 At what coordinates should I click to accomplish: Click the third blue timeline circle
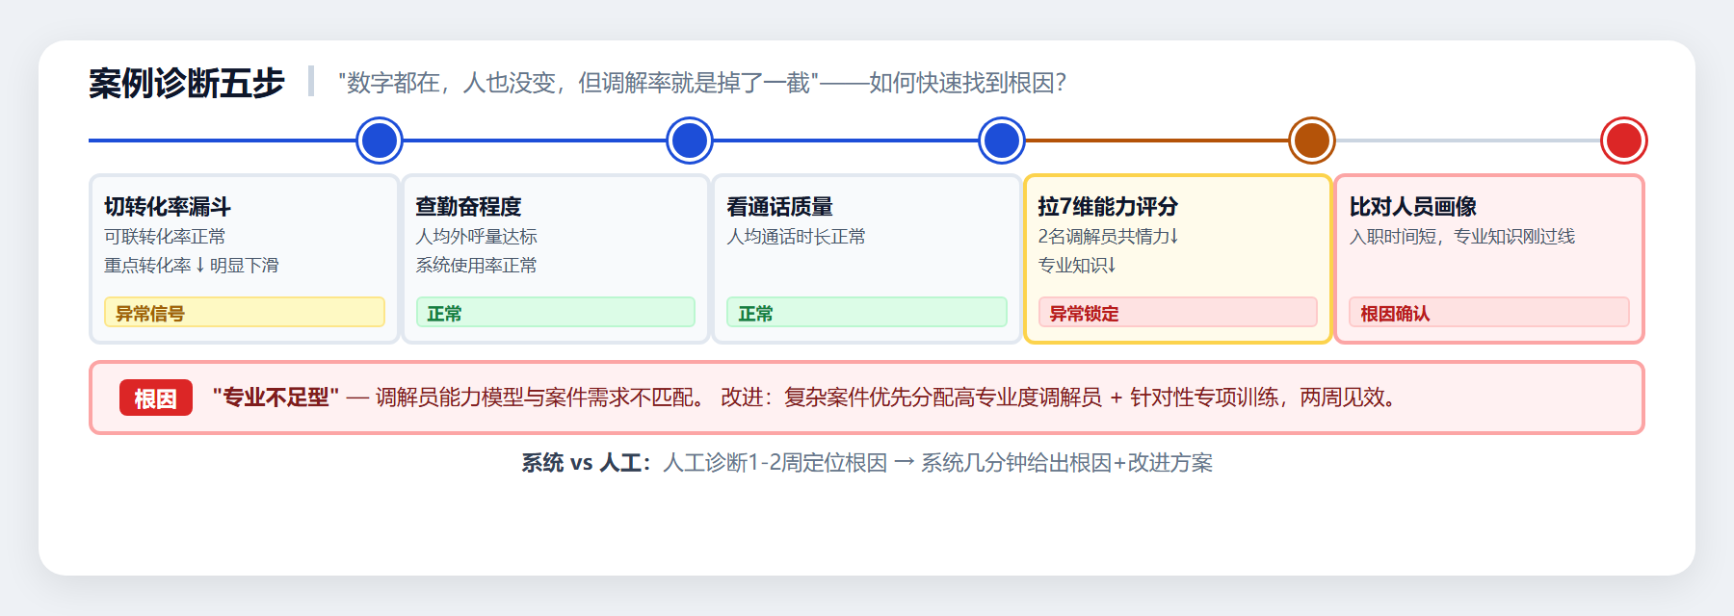click(x=1002, y=141)
